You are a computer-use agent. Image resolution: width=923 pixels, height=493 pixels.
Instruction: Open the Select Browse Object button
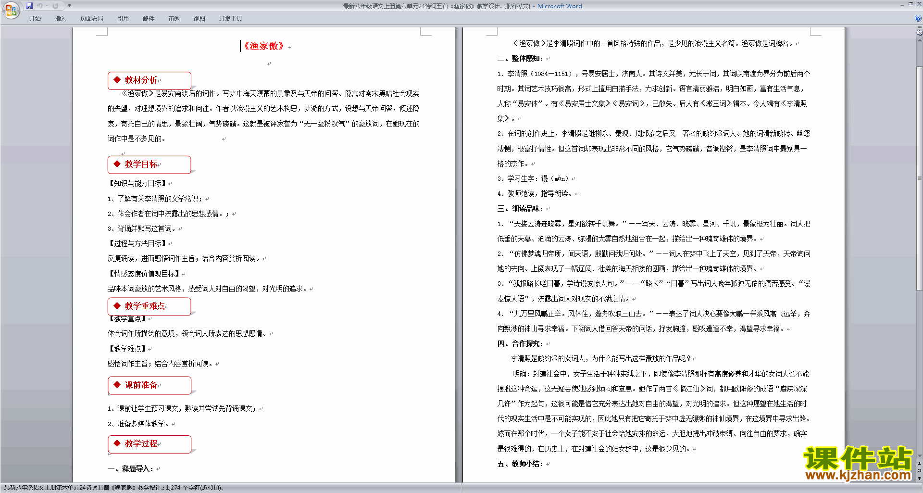click(920, 471)
